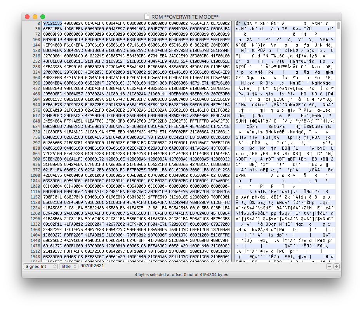The image size is (363, 309).
Task: Click line offset number 36
Action: point(38,29)
